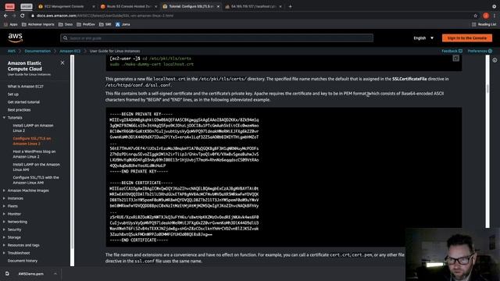The height and width of the screenshot is (281, 500).
Task: Expand the Security section
Action: 4,229
